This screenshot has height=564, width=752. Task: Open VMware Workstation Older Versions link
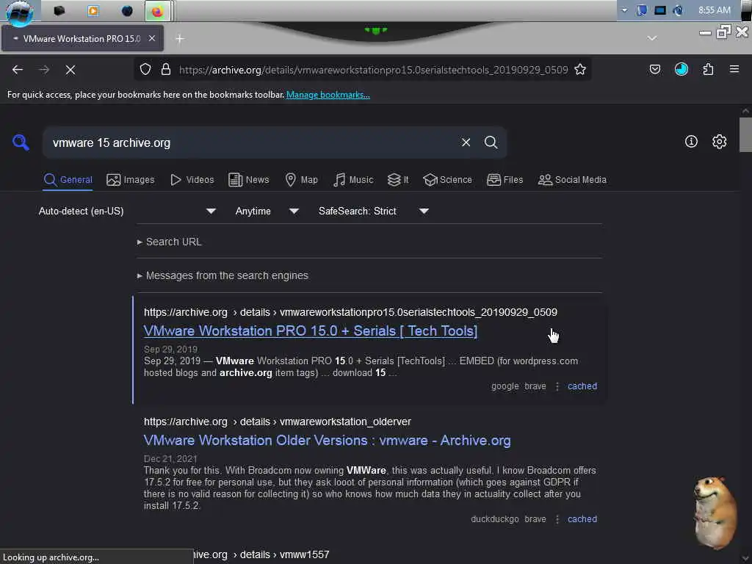(327, 441)
